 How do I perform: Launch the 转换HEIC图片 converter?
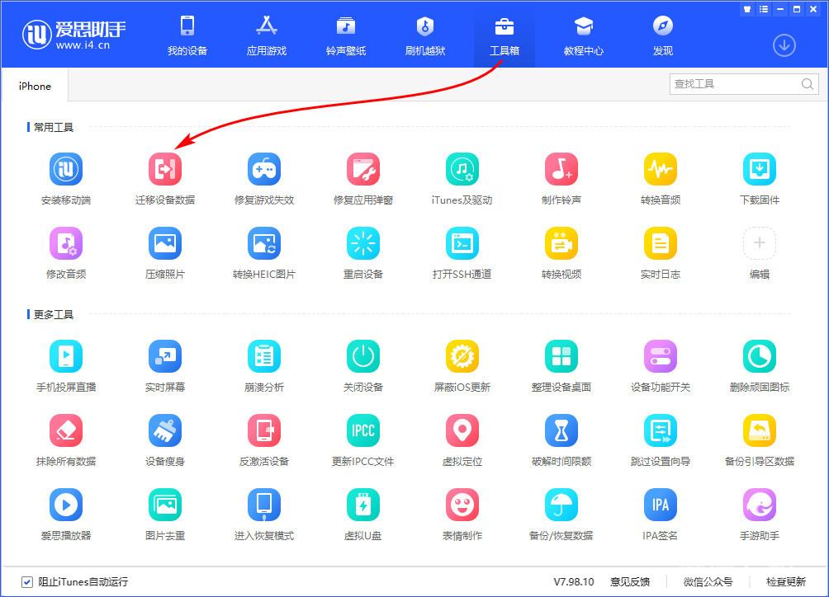coord(264,245)
